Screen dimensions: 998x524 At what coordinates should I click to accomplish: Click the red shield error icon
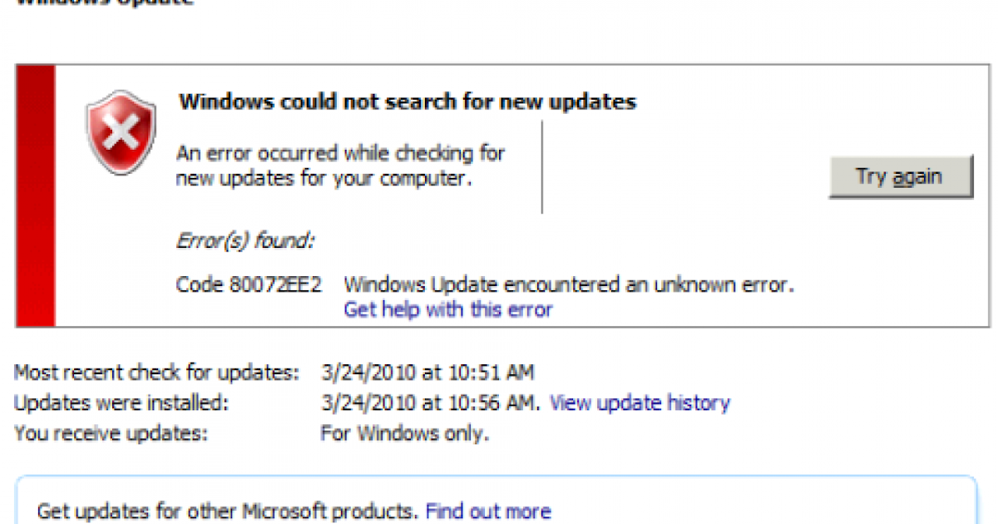tap(121, 133)
